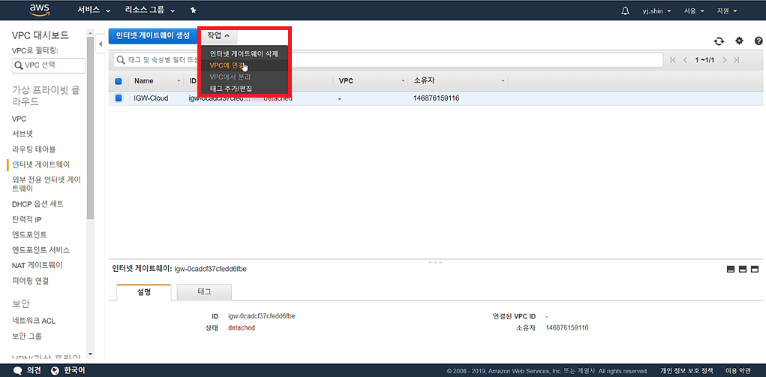The width and height of the screenshot is (766, 377).
Task: Open the notifications bell icon
Action: tap(625, 11)
